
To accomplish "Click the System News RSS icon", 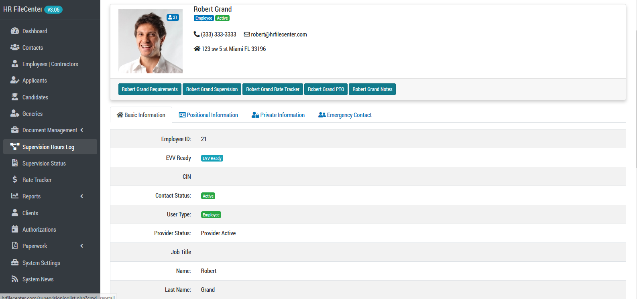I will pyautogui.click(x=15, y=279).
